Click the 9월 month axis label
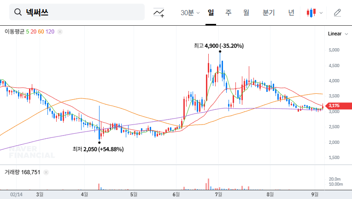 [315, 194]
